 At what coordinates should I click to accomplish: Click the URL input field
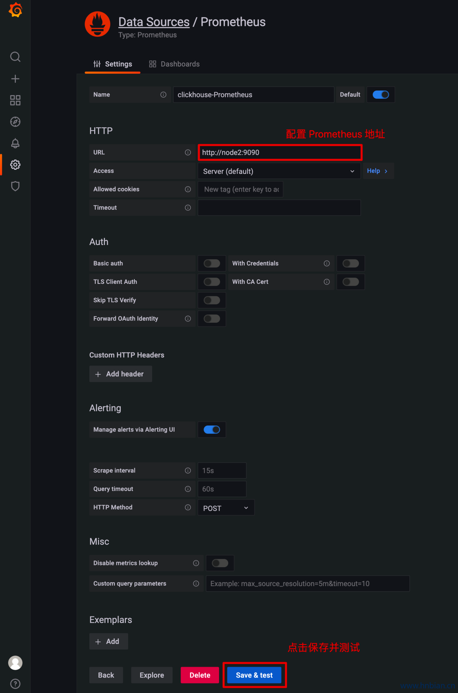(280, 152)
